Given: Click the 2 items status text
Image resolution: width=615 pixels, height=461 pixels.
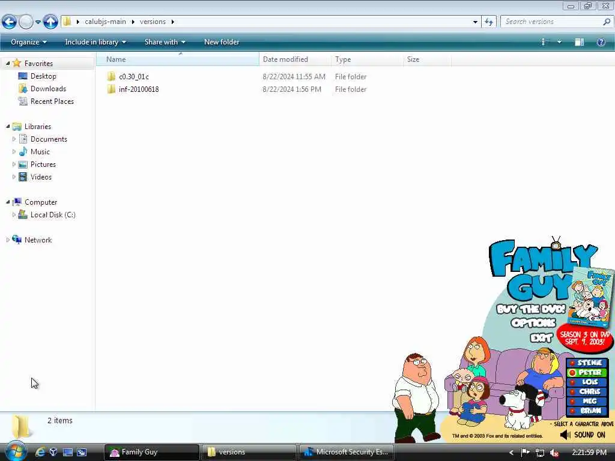Looking at the screenshot, I should pyautogui.click(x=60, y=420).
